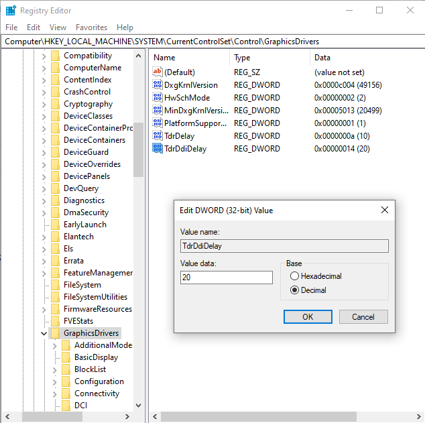The height and width of the screenshot is (423, 425).
Task: Cancel the Edit DWORD dialog
Action: point(363,316)
